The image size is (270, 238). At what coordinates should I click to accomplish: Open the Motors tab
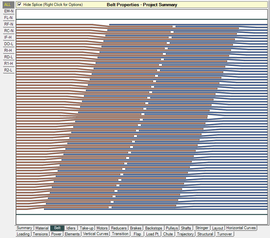click(x=102, y=228)
